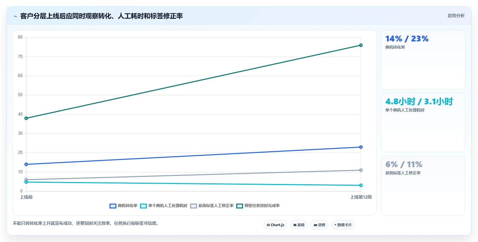478x242 pixels.
Task: Toggle the 商机转化率 legend item
Action: click(x=123, y=206)
